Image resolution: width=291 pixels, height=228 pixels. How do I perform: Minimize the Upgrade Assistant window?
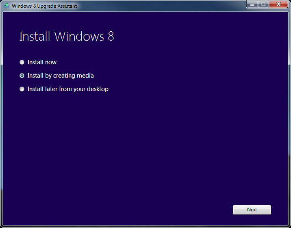coord(252,4)
